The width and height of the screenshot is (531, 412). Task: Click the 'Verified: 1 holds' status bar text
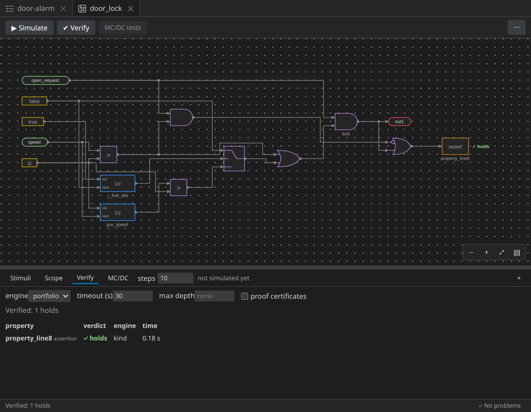pos(28,405)
